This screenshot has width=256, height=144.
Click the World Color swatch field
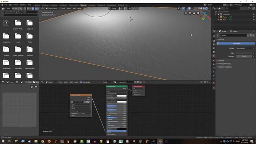[244, 53]
